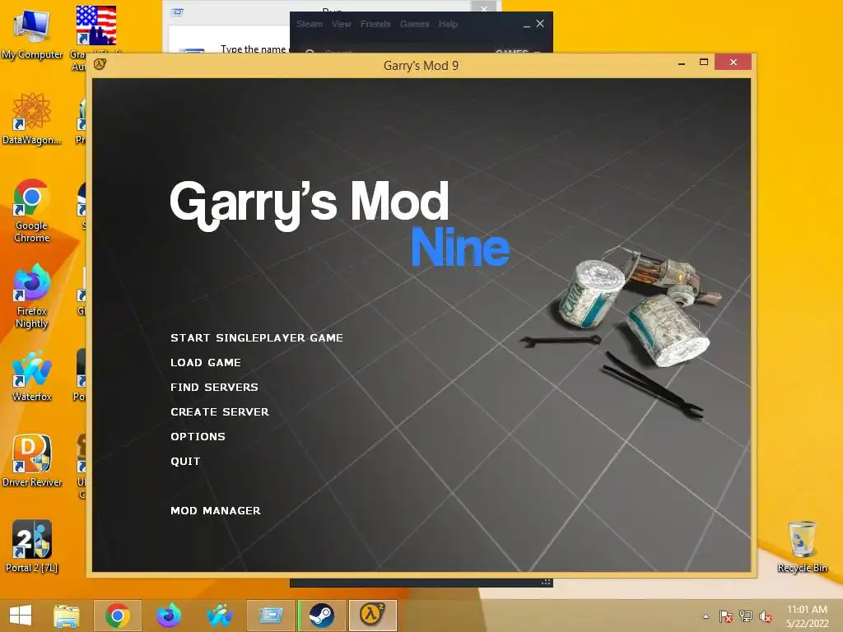This screenshot has height=632, width=843.
Task: Launch Waterfox from the taskbar
Action: pyautogui.click(x=219, y=616)
